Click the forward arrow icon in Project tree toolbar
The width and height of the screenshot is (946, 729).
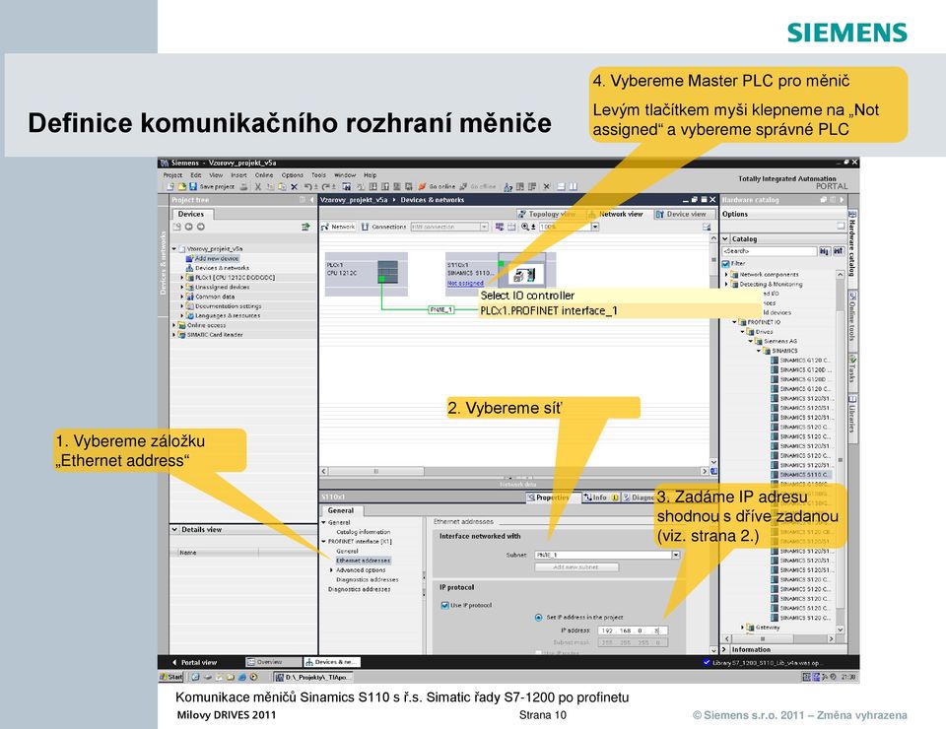(x=201, y=227)
